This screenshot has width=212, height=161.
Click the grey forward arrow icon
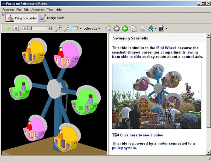pos(117,29)
